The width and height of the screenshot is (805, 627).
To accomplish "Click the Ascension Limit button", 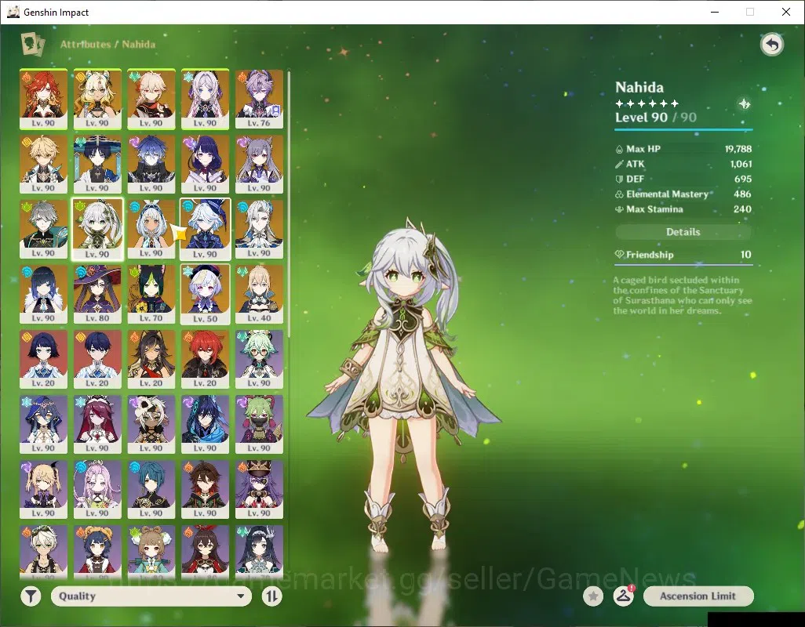I will click(698, 596).
